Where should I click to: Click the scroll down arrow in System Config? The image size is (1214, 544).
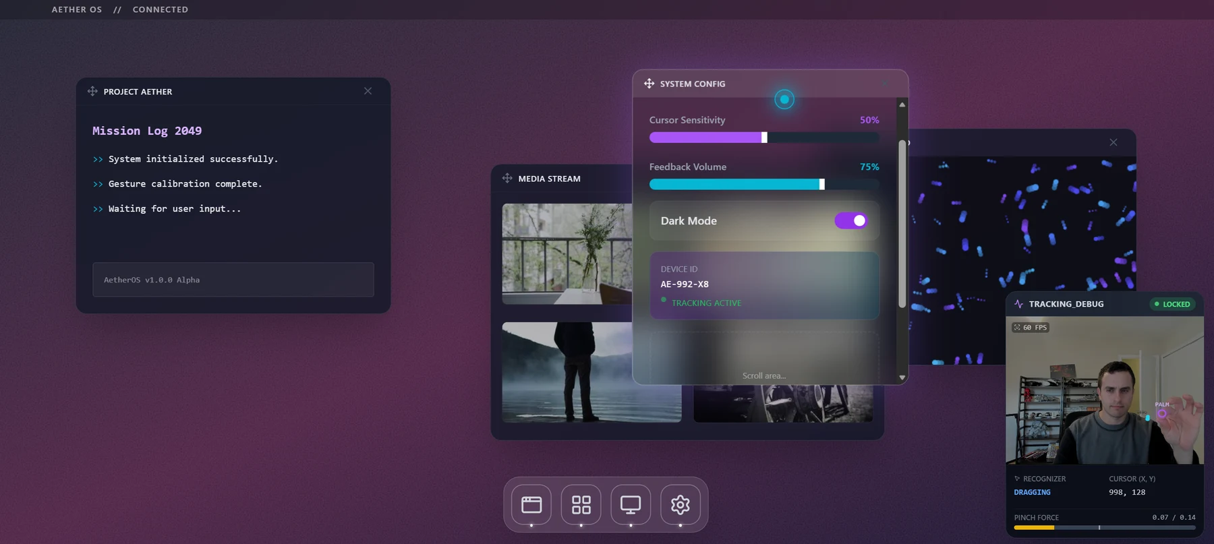(x=902, y=377)
